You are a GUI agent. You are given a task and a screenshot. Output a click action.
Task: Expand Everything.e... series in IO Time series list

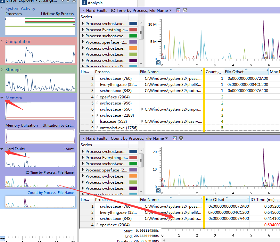click(x=83, y=29)
